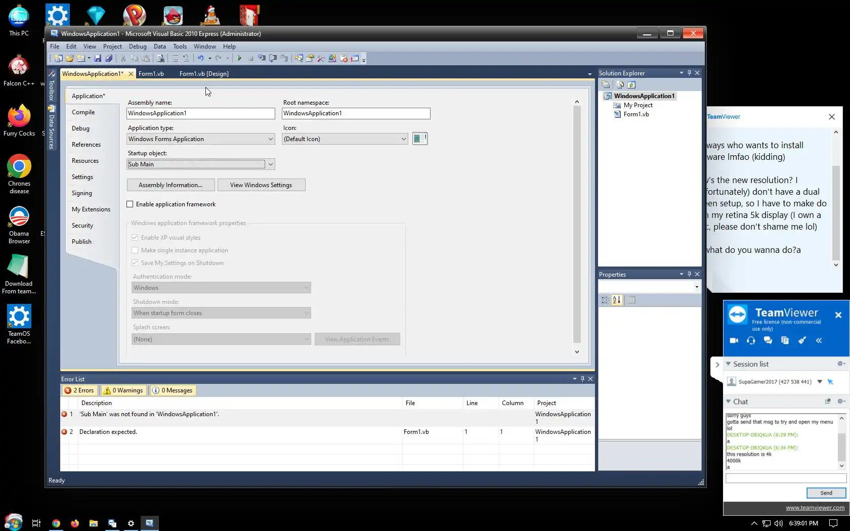Screen dimensions: 850x531
Task: Open the Icon dropdown showing Default Icon
Action: coord(403,139)
